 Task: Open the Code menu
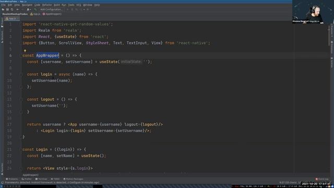37,5
